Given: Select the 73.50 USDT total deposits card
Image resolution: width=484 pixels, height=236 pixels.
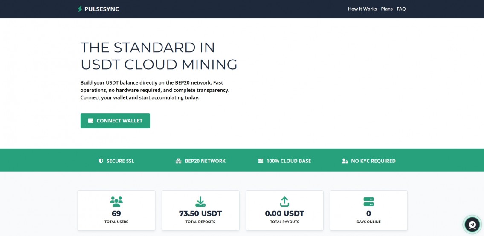Looking at the screenshot, I should (x=200, y=210).
